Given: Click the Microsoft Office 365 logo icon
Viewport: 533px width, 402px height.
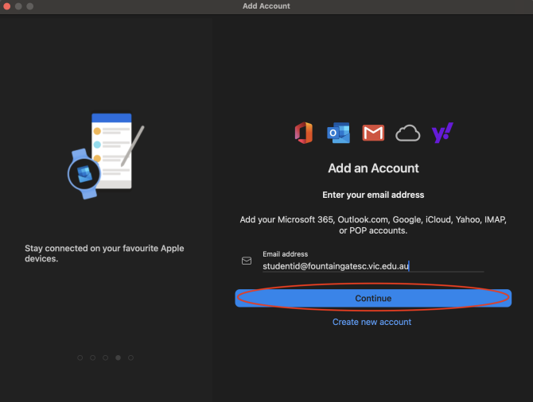Looking at the screenshot, I should [x=304, y=133].
